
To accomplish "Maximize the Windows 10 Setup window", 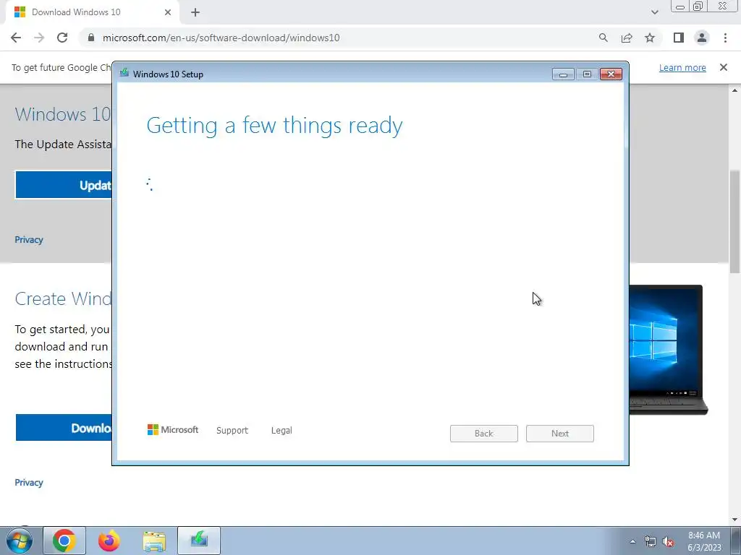I will 587,74.
